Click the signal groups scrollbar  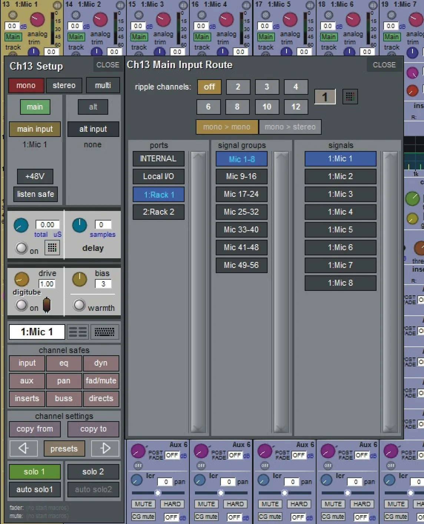click(x=282, y=292)
